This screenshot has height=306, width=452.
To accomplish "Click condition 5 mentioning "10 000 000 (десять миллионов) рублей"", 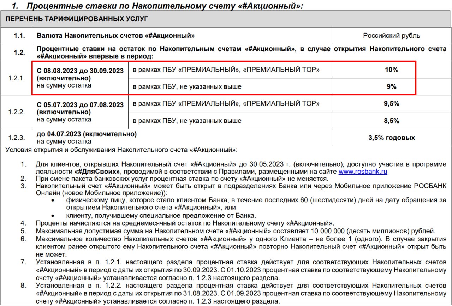I will click(x=235, y=232).
